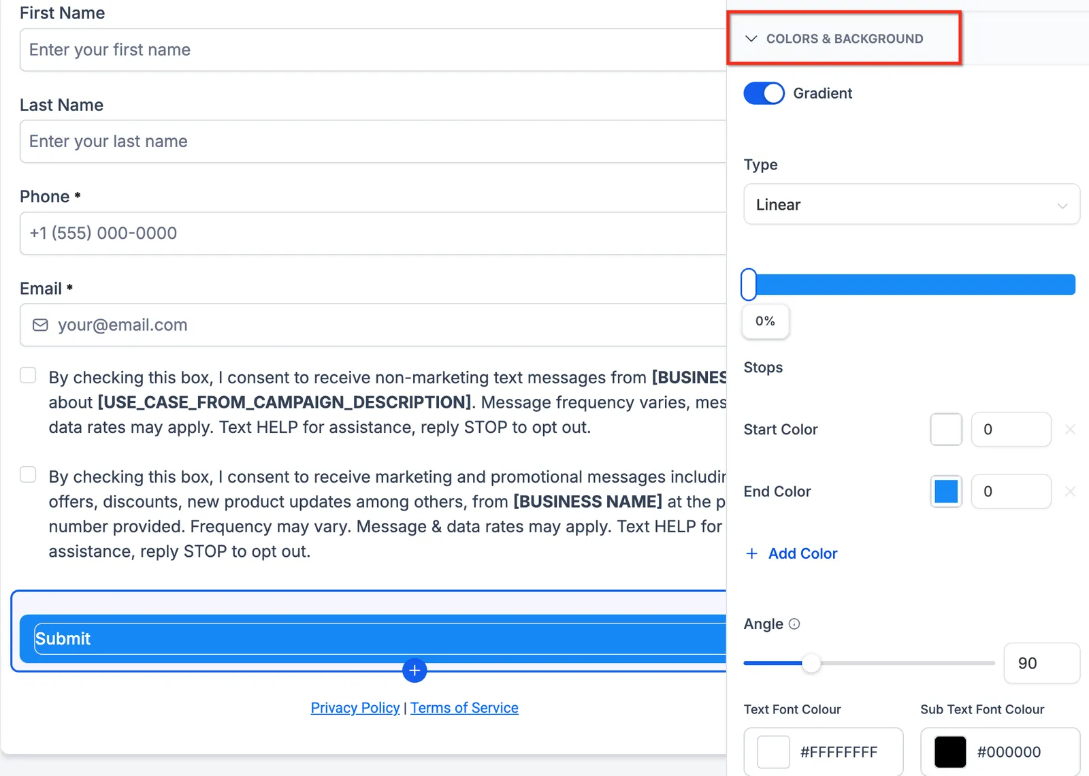Click the Phone * field label

(50, 197)
